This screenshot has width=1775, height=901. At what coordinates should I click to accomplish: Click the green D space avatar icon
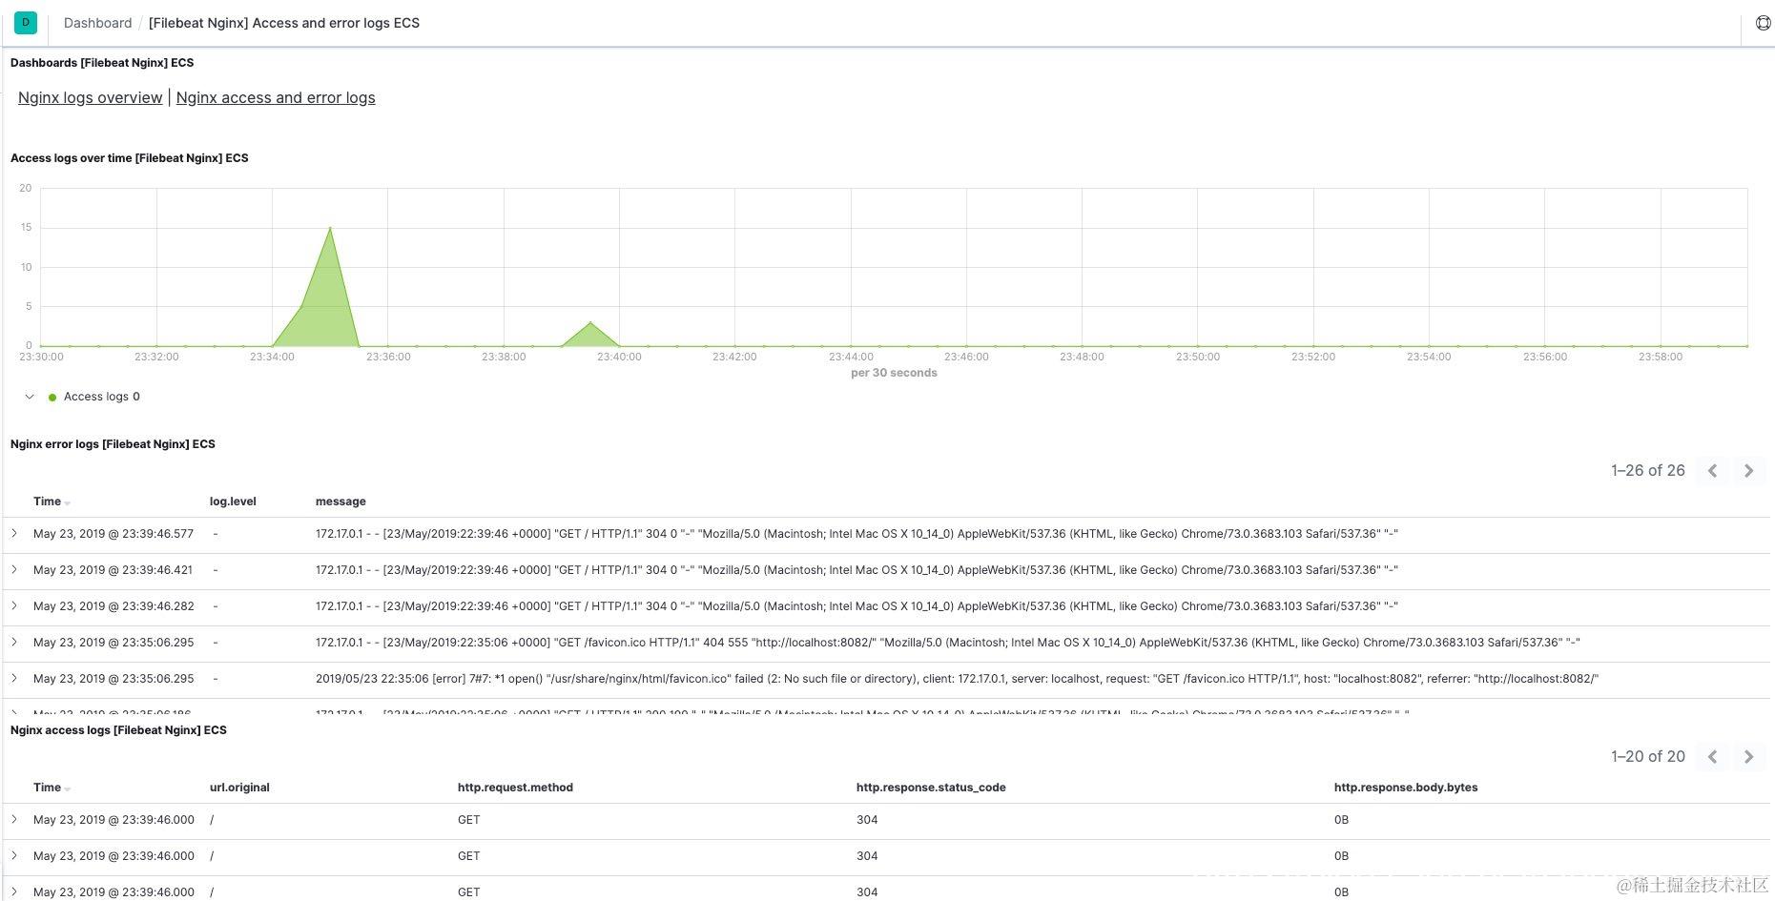[x=26, y=23]
